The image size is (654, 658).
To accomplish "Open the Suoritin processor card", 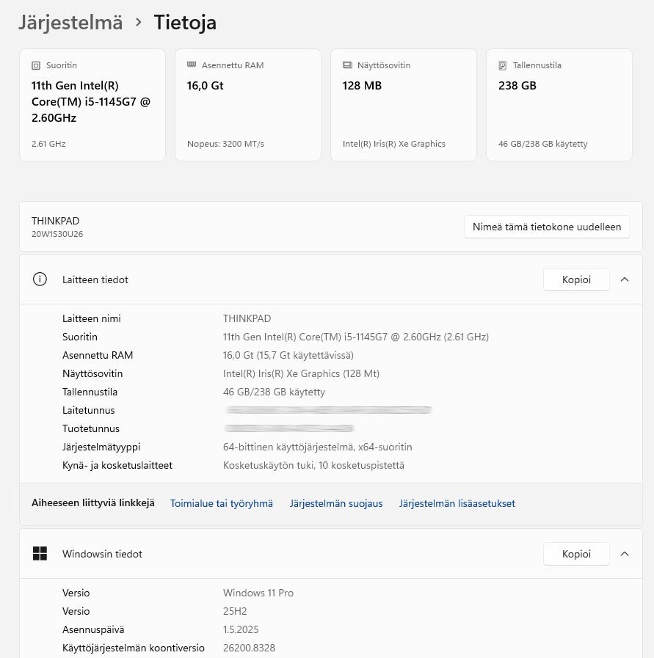I will tap(92, 105).
